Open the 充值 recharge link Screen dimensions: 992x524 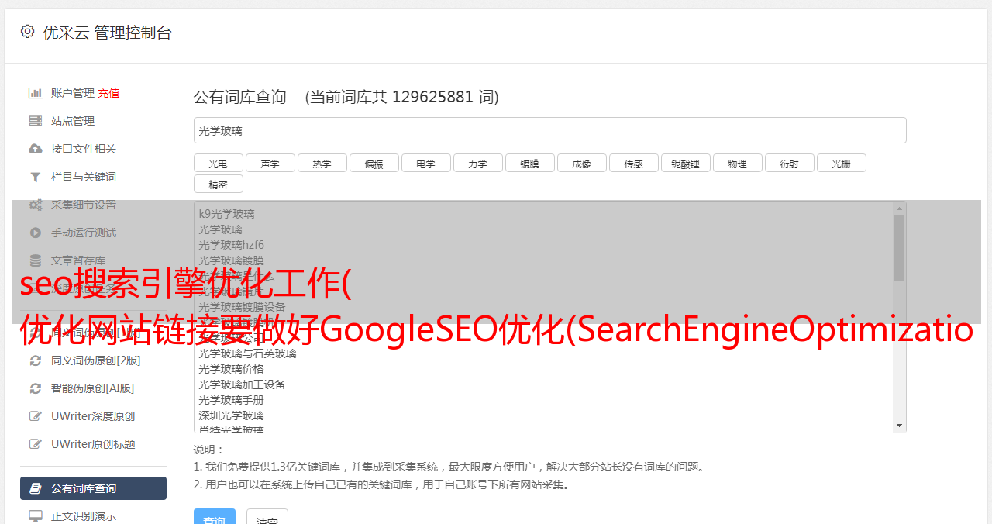108,93
